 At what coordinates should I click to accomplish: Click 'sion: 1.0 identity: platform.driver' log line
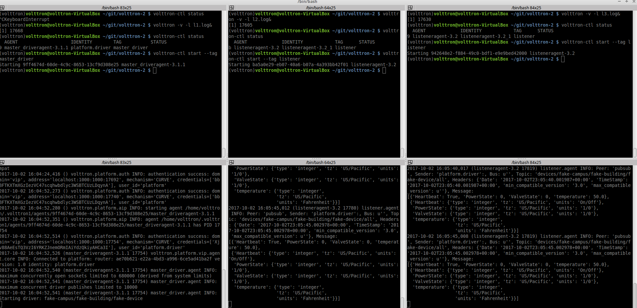(x=47, y=264)
